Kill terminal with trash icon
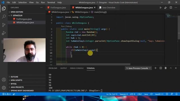The height and width of the screenshot is (101, 180). click(x=166, y=68)
